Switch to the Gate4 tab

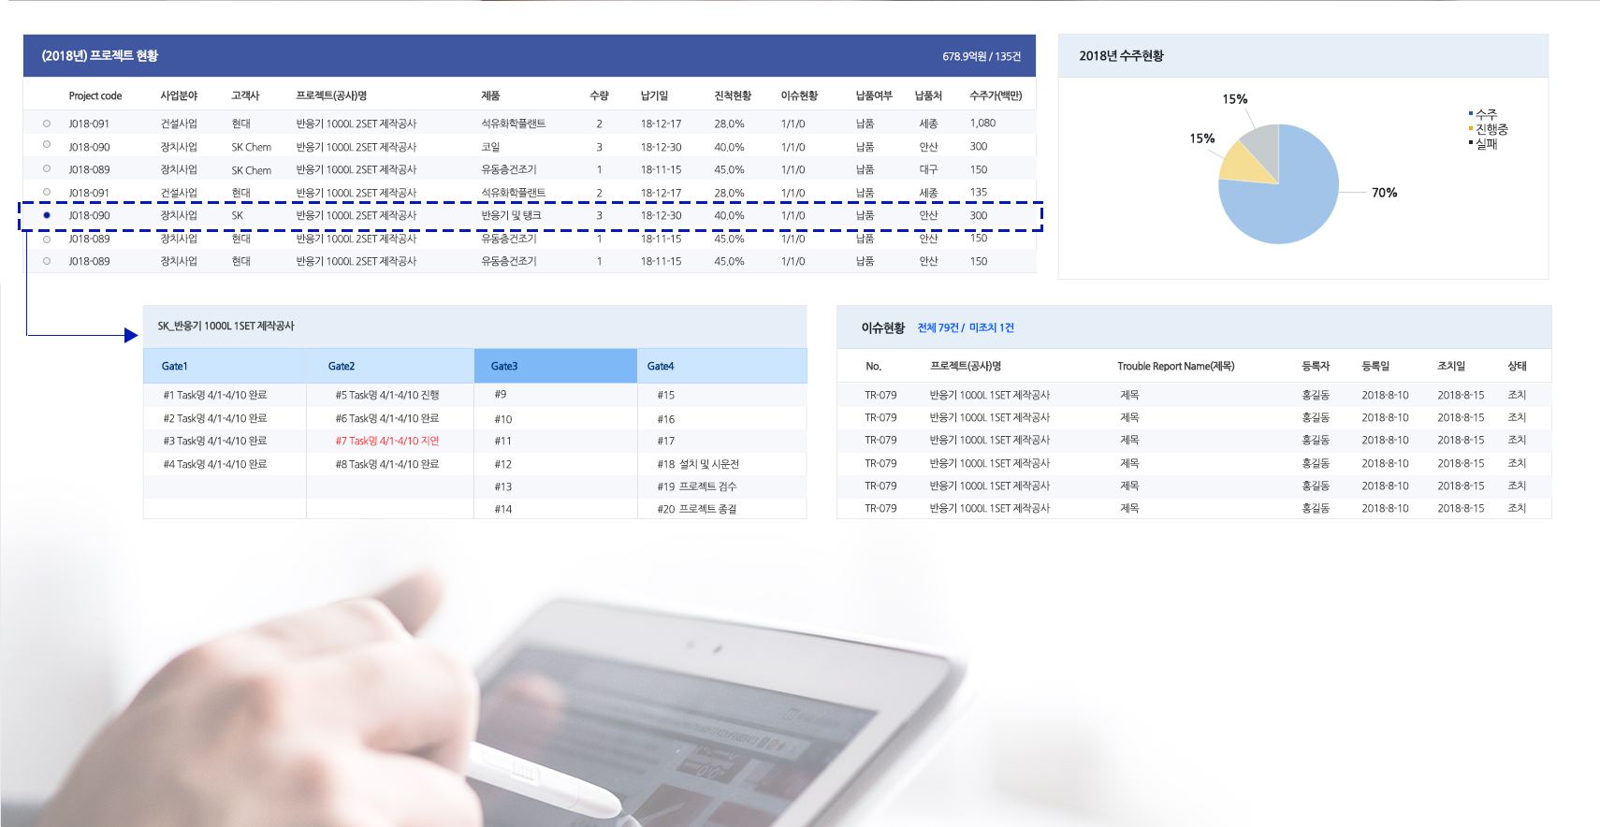click(661, 366)
